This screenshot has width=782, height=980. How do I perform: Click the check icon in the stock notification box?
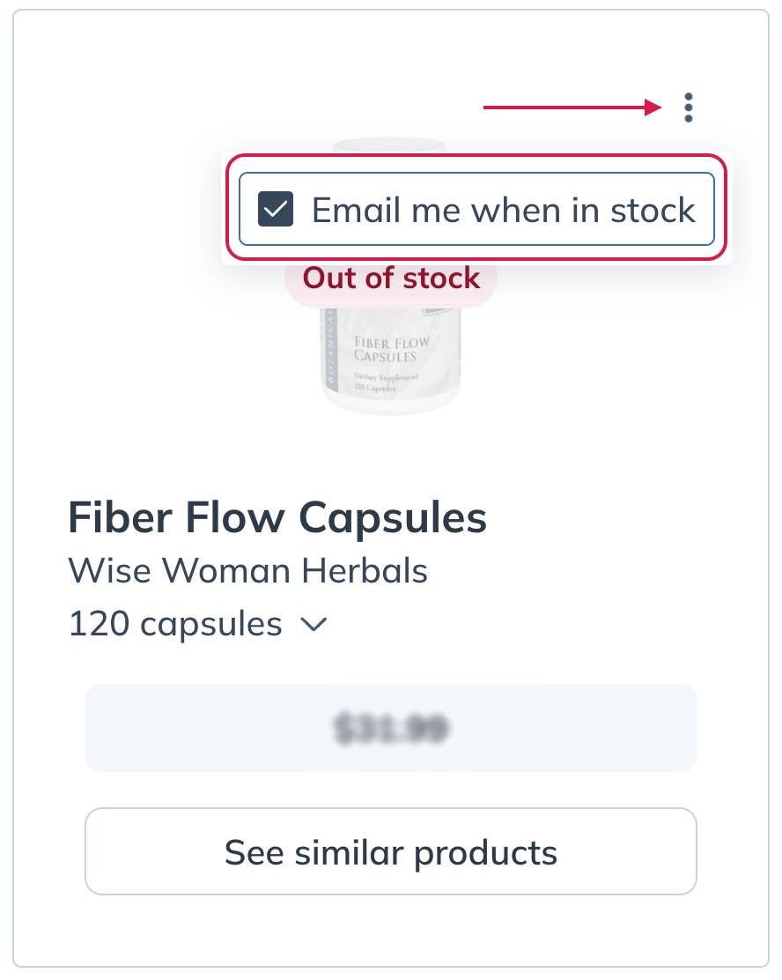(x=276, y=210)
